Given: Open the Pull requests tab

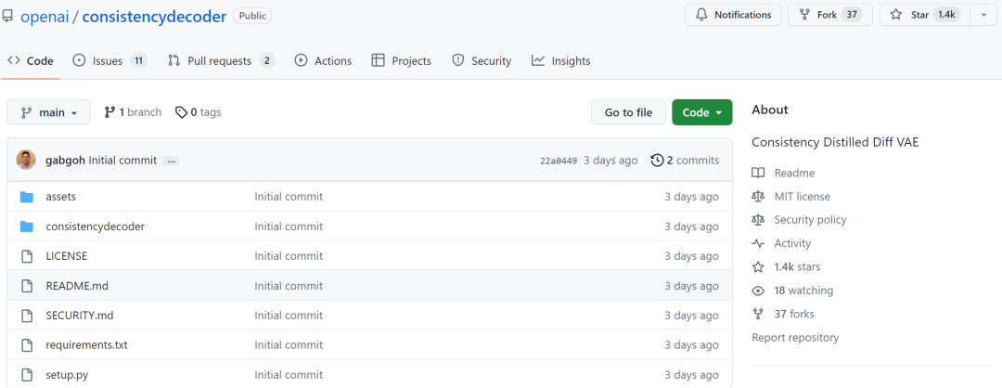Looking at the screenshot, I should point(221,60).
